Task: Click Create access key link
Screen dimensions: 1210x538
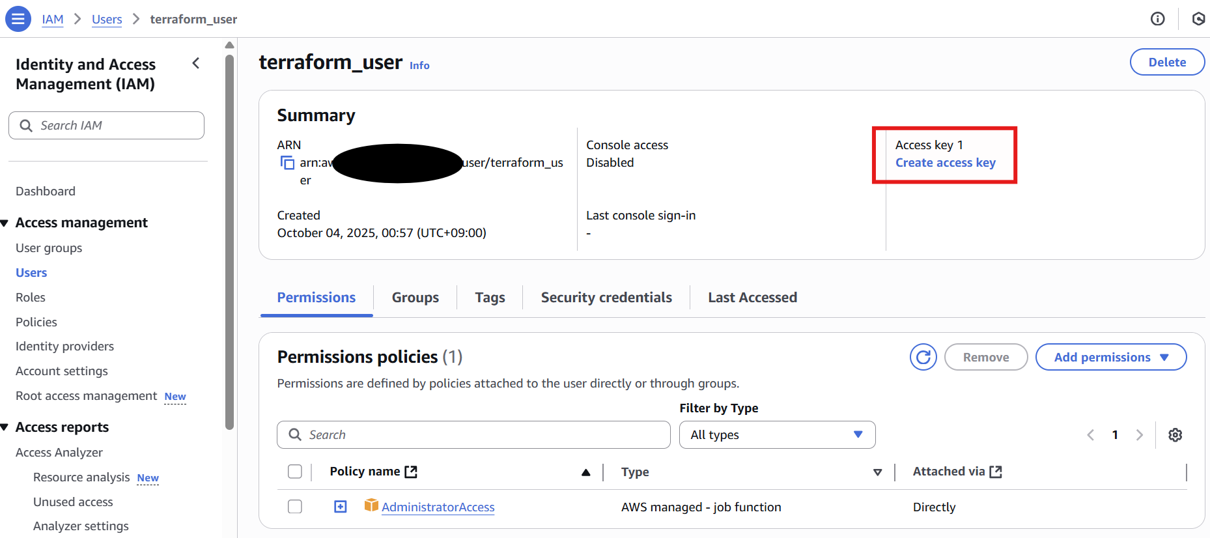Action: [x=946, y=163]
